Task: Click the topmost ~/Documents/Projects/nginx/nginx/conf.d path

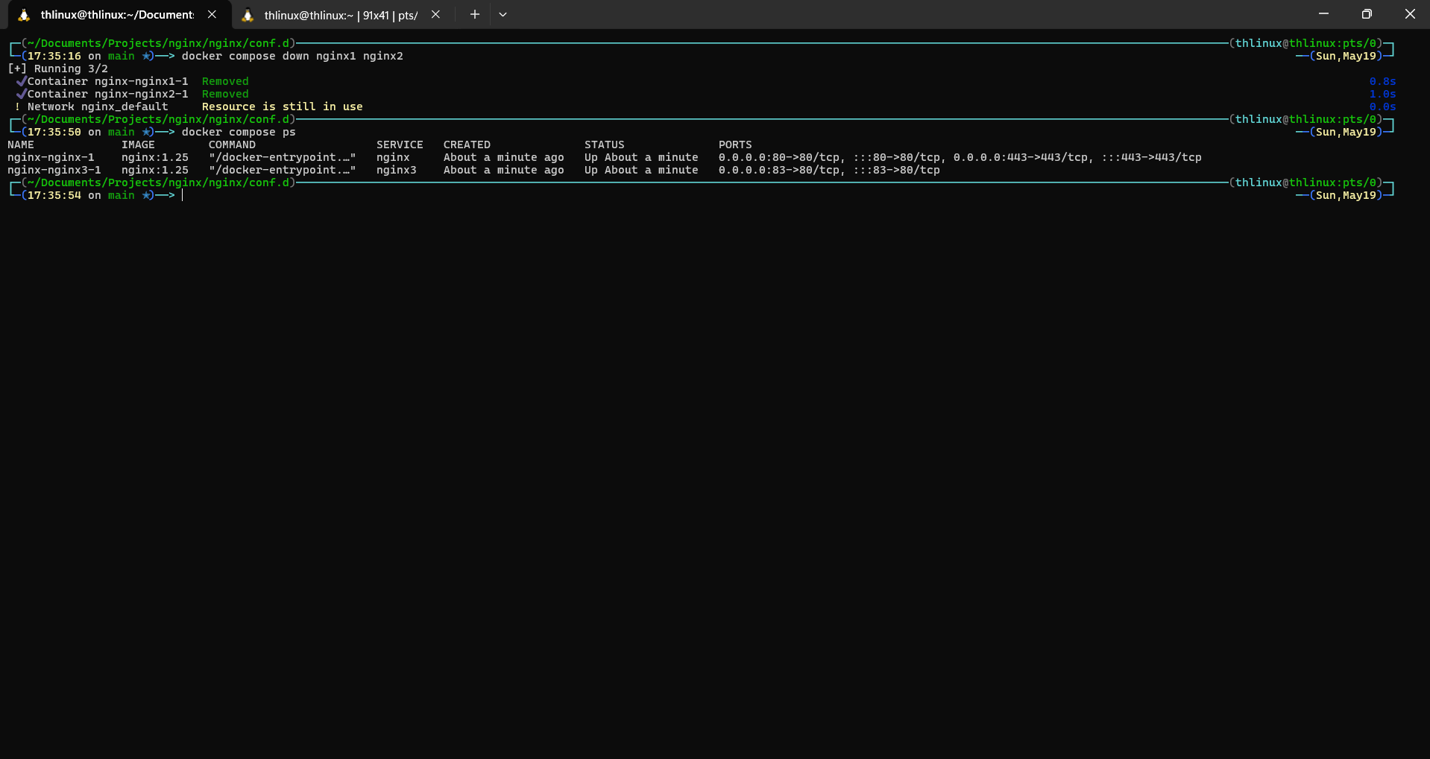Action: (x=158, y=43)
